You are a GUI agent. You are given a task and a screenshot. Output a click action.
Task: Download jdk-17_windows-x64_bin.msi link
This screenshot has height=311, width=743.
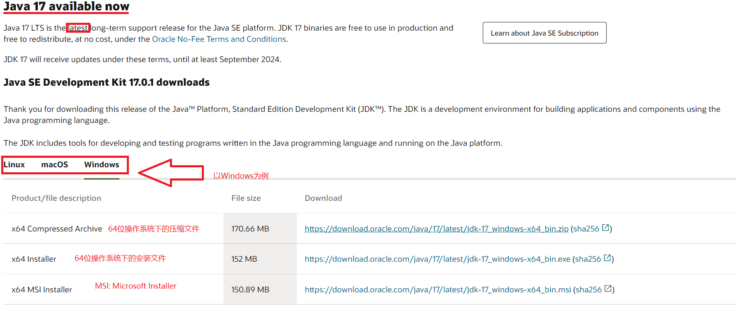click(x=438, y=289)
